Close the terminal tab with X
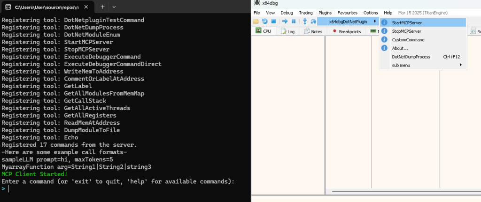Screen dimensions: 481x202 (86, 7)
